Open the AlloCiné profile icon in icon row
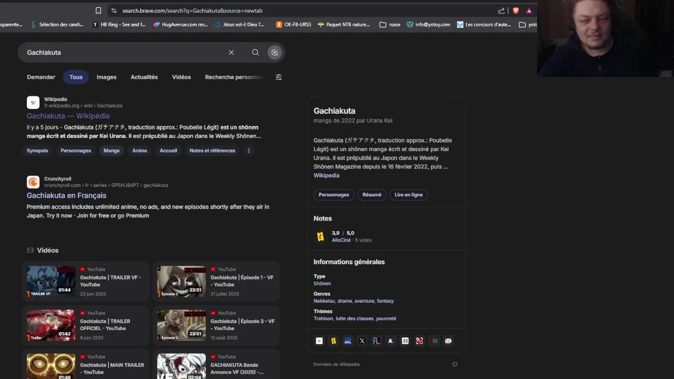This screenshot has height=379, width=674. click(x=333, y=341)
